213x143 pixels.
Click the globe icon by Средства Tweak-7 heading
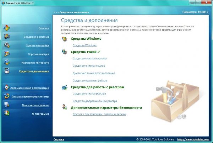[64, 52]
